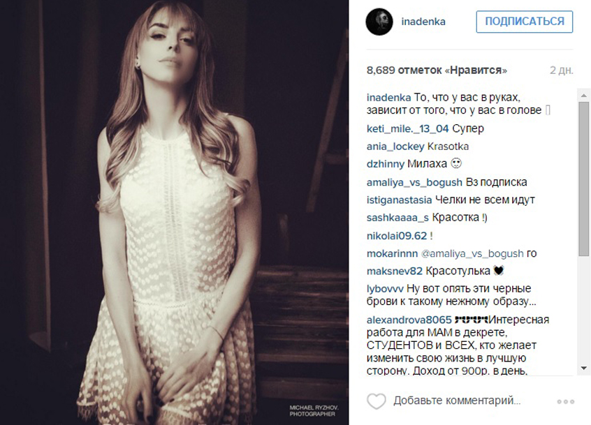Click the ПОДПИСАТЬСЯ subscribe button
This screenshot has height=425, width=591.
point(525,22)
